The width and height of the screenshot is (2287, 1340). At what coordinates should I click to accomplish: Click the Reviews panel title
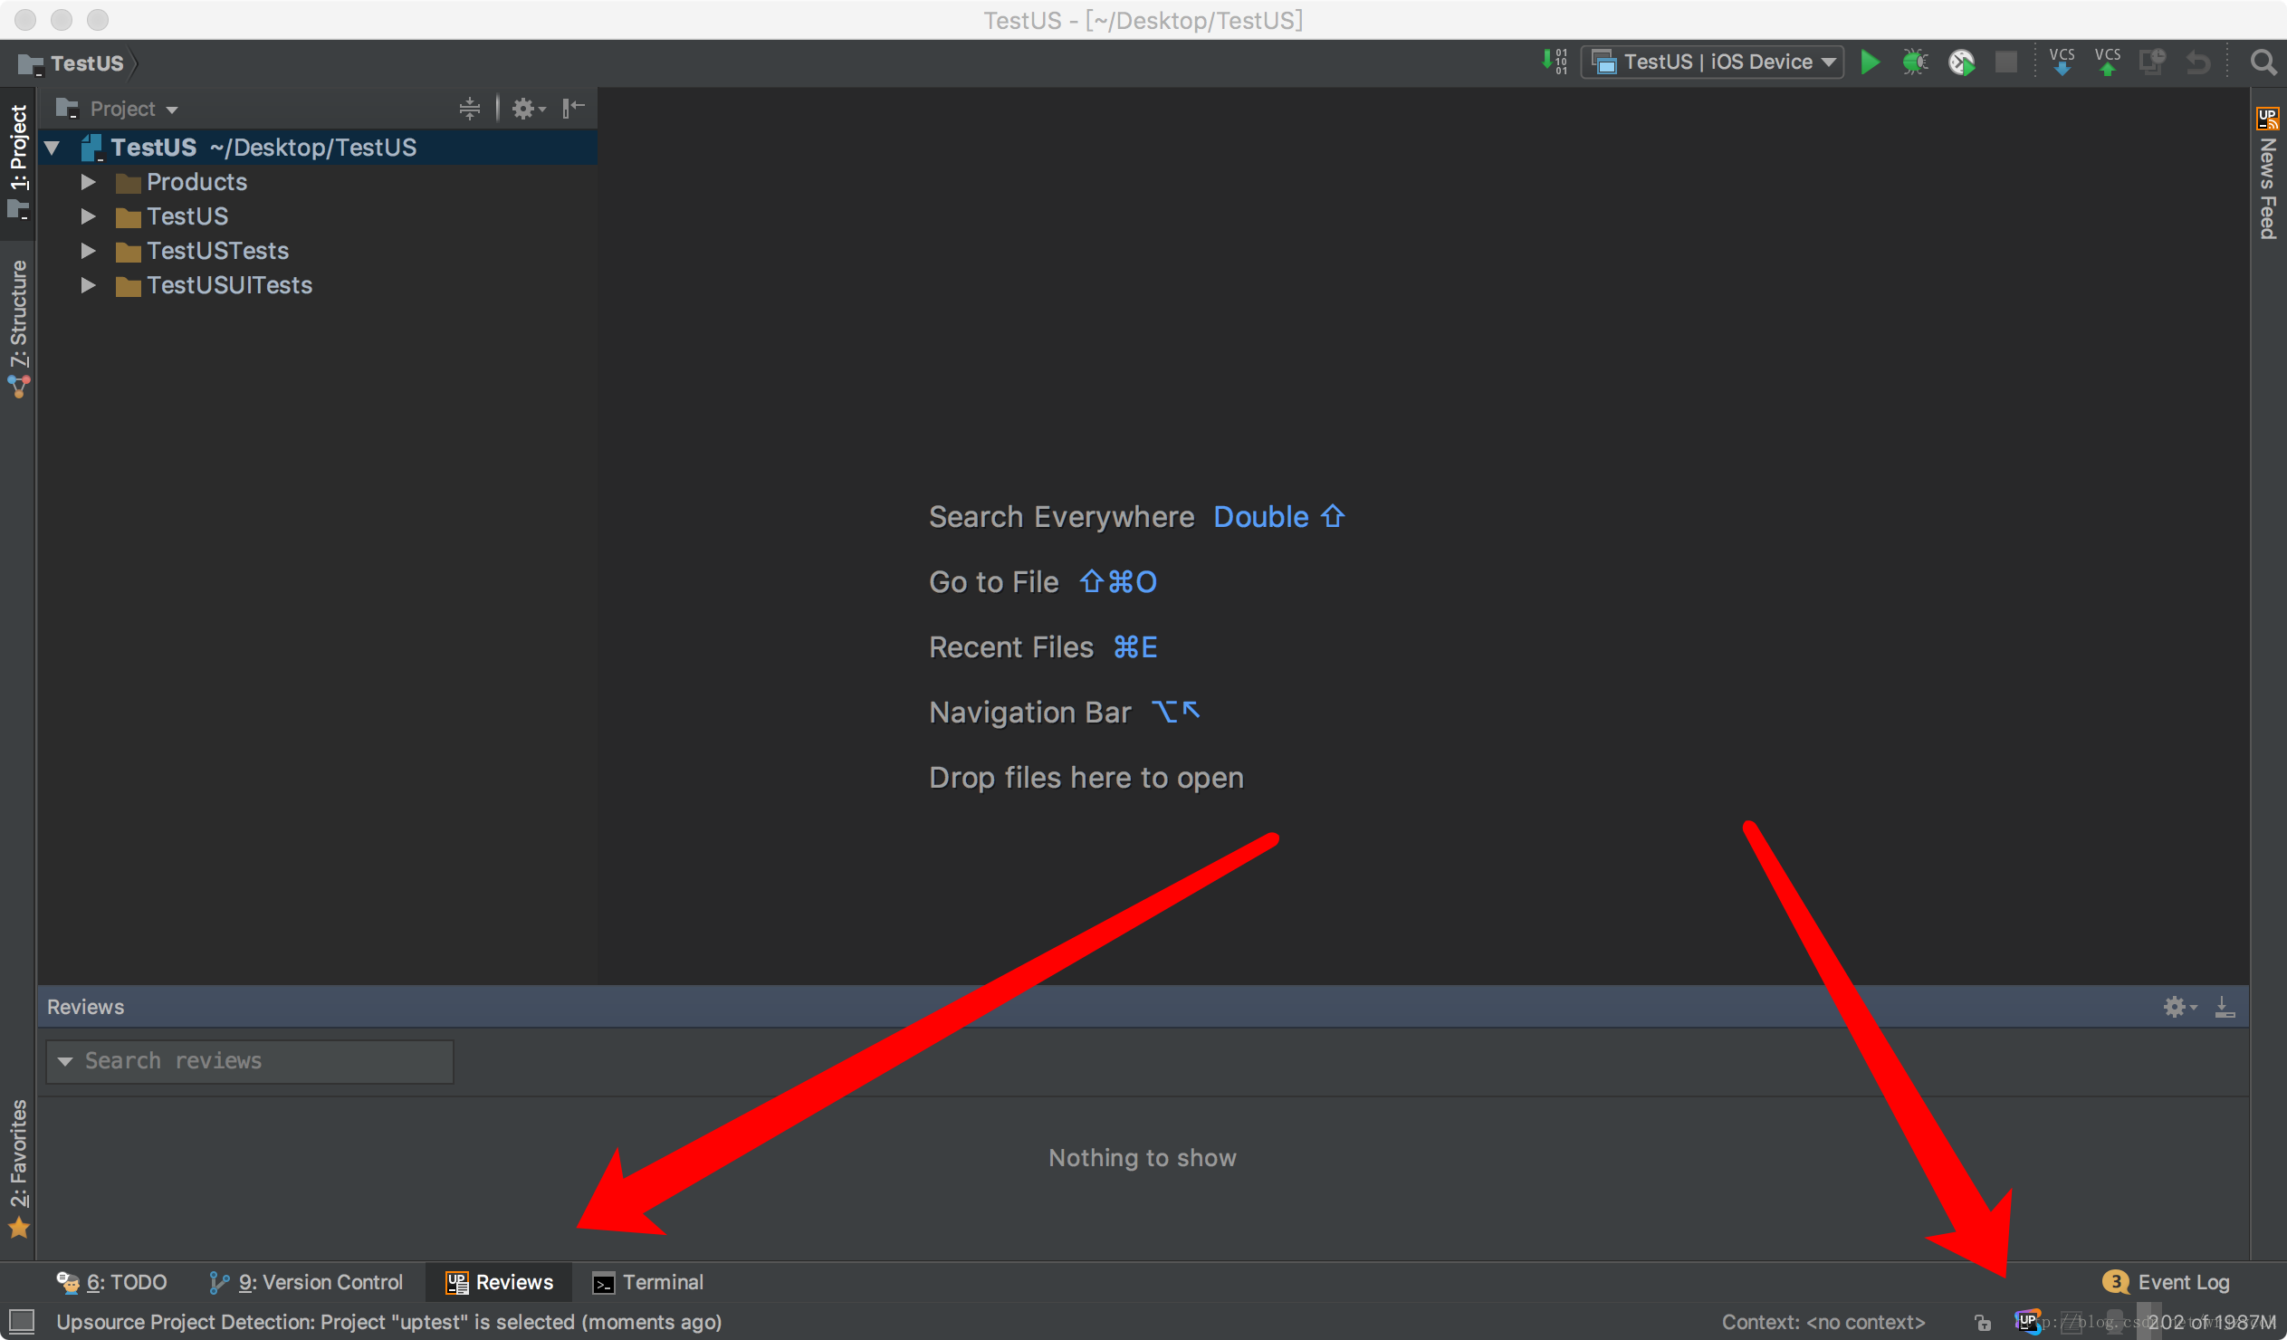pyautogui.click(x=85, y=1007)
